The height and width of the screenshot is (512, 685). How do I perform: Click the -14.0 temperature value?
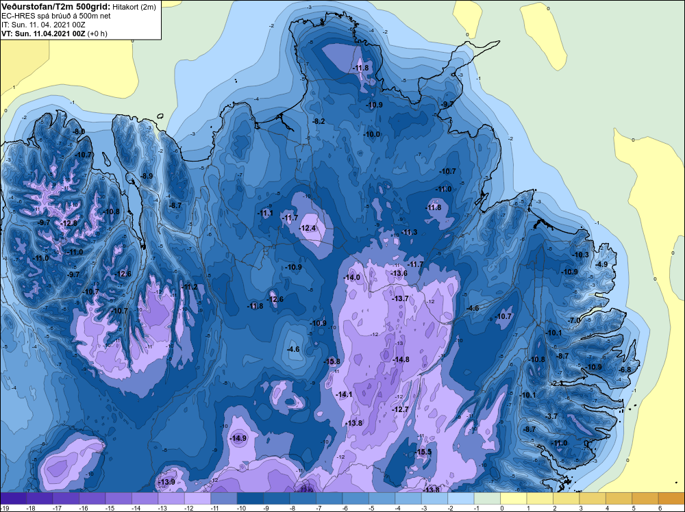(x=351, y=278)
